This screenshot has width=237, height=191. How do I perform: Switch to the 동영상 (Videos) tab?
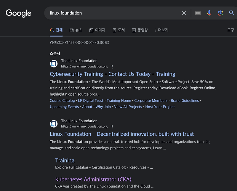[140, 30]
